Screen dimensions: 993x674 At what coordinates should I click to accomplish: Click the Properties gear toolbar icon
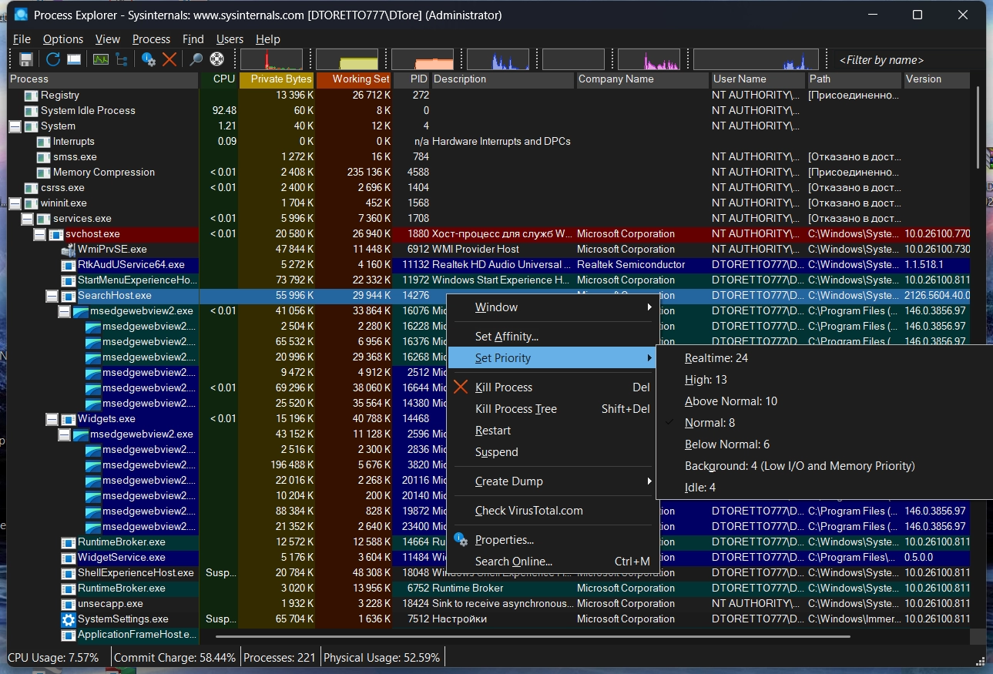149,59
